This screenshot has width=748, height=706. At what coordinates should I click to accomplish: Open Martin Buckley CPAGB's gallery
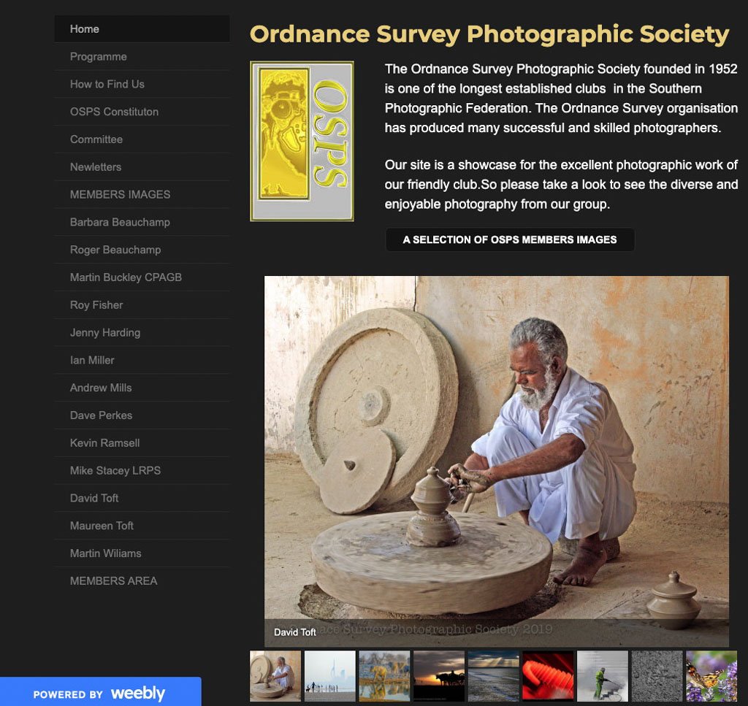pos(142,277)
